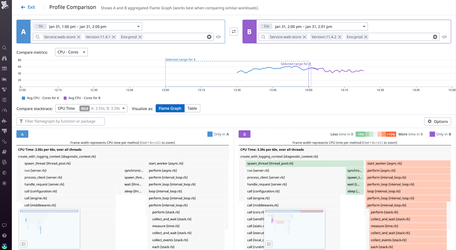Screen dimensions: 456x250
Task: Select Flame Graph visualization
Action: [170, 108]
